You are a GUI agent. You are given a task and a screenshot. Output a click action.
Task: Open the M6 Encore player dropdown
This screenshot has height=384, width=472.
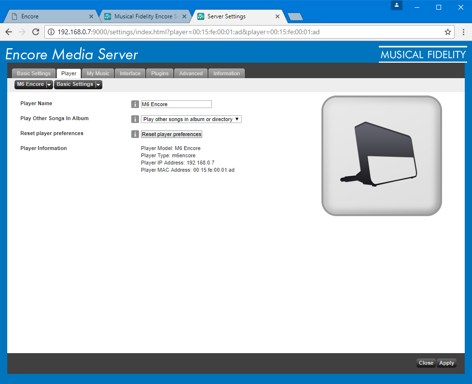[x=33, y=84]
